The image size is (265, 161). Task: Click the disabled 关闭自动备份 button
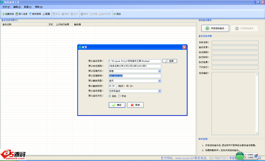244,29
